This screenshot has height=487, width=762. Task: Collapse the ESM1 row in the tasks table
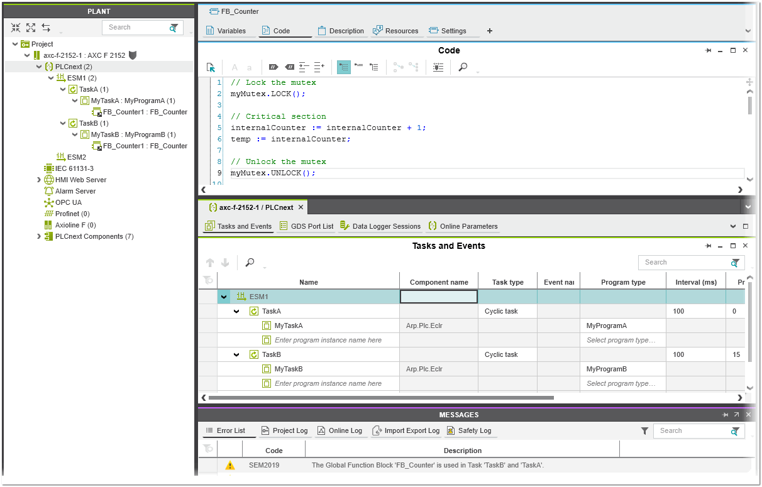pyautogui.click(x=224, y=297)
